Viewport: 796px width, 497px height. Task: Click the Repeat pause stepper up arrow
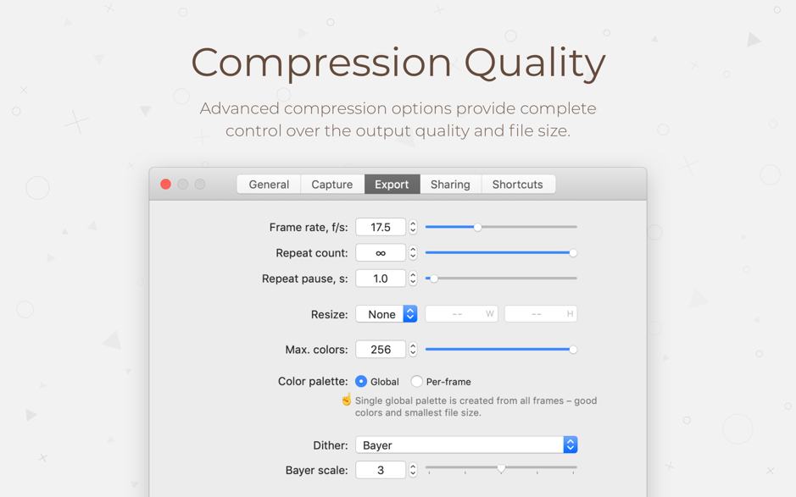pos(412,274)
